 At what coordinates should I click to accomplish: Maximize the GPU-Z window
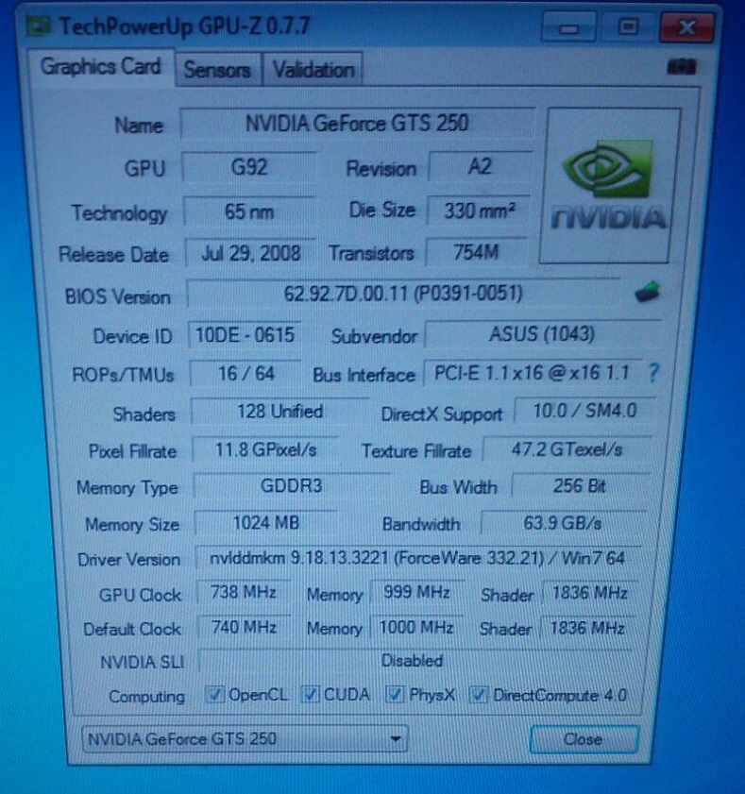628,26
